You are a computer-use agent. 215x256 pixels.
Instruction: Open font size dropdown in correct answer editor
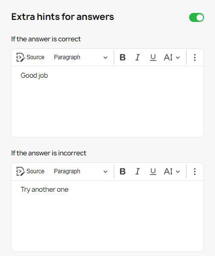[172, 57]
